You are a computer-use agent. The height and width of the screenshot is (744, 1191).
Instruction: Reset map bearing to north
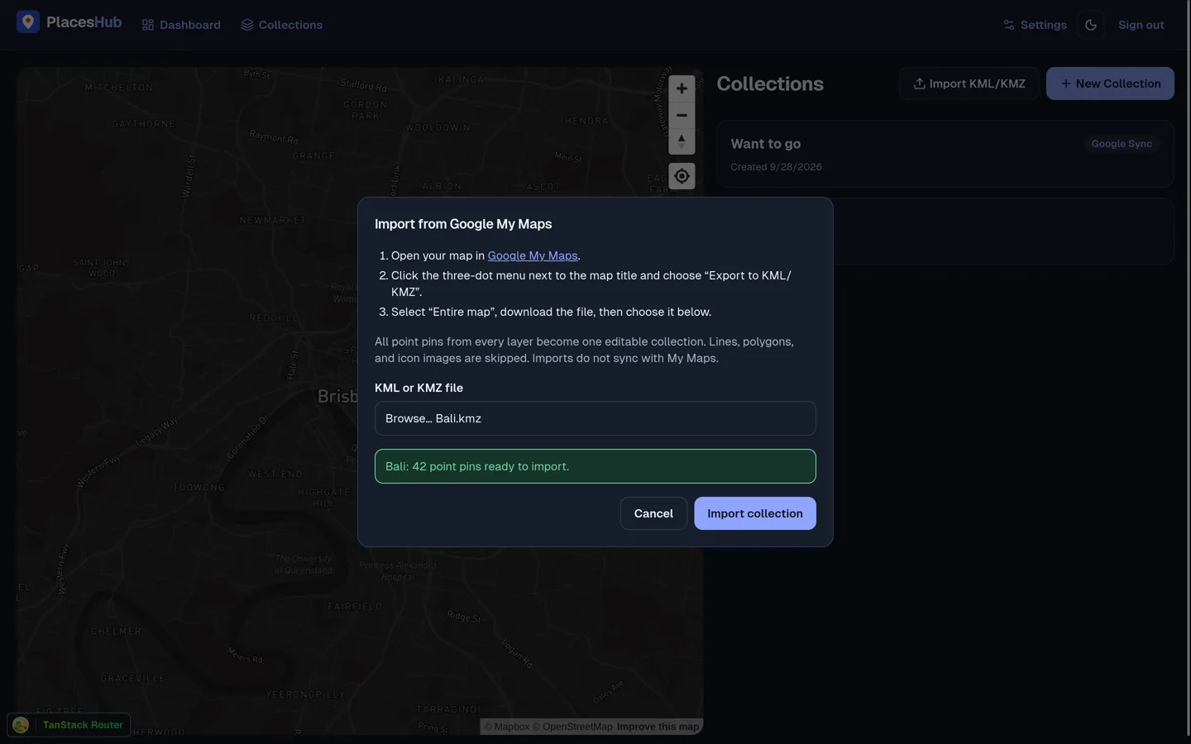(x=682, y=141)
